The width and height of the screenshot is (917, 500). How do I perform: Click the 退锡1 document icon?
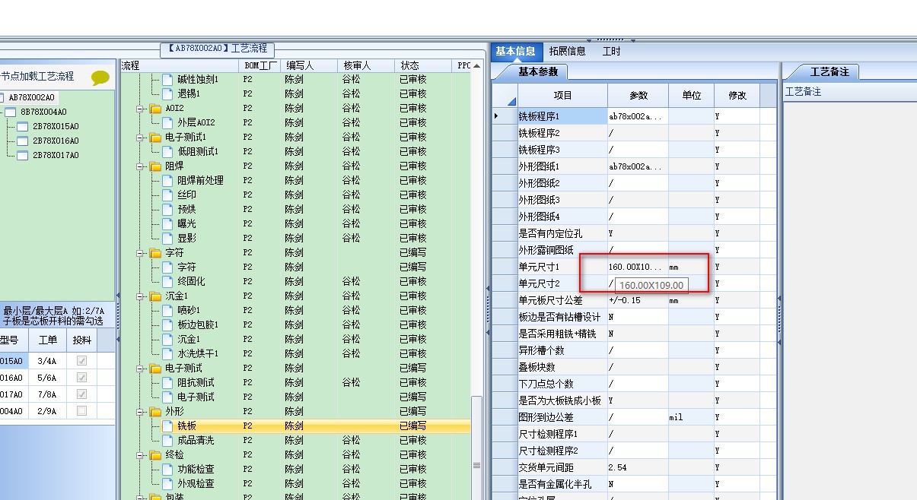point(167,94)
